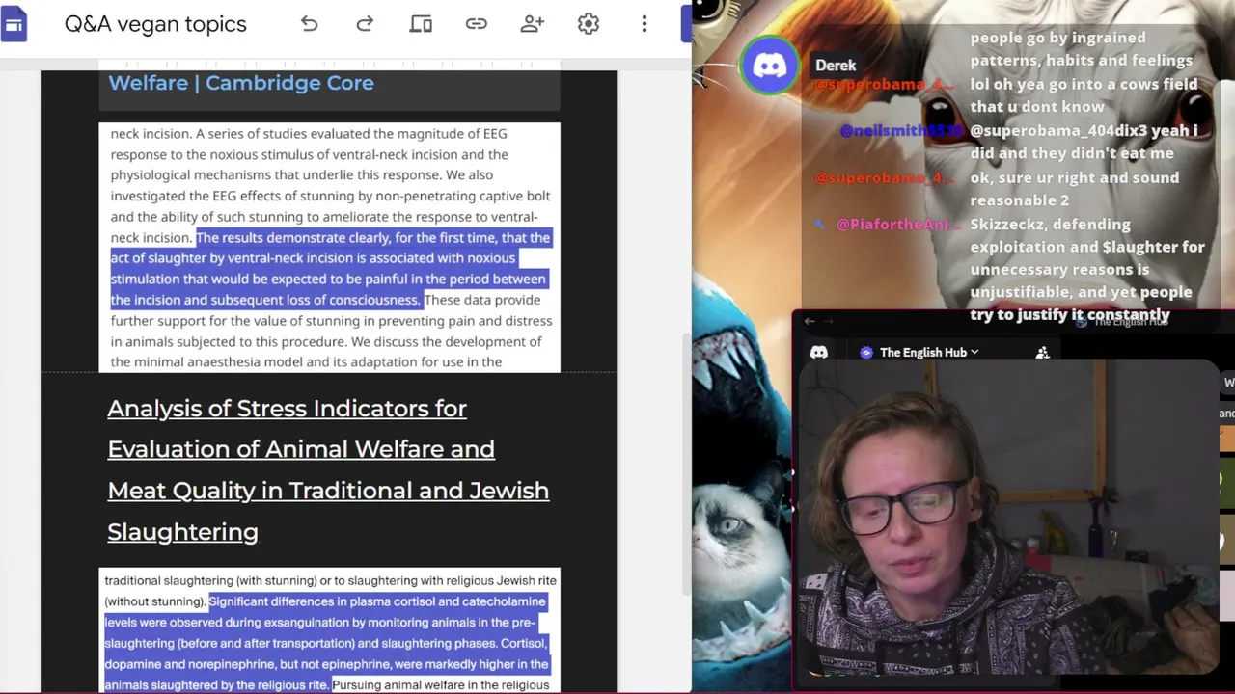Click the @PiafortheAni... chat username
Image resolution: width=1235 pixels, height=694 pixels.
pos(898,225)
